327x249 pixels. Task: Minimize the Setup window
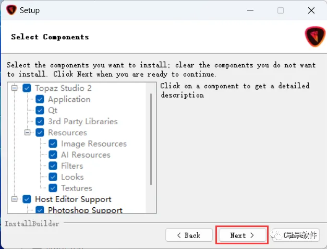pyautogui.click(x=250, y=10)
